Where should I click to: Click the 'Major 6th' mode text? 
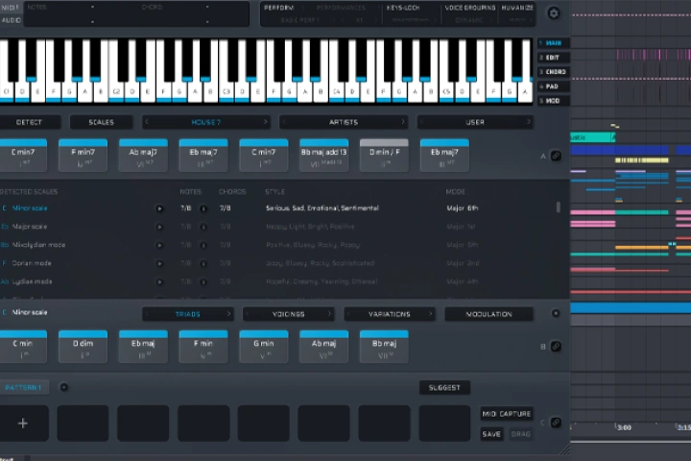point(463,208)
